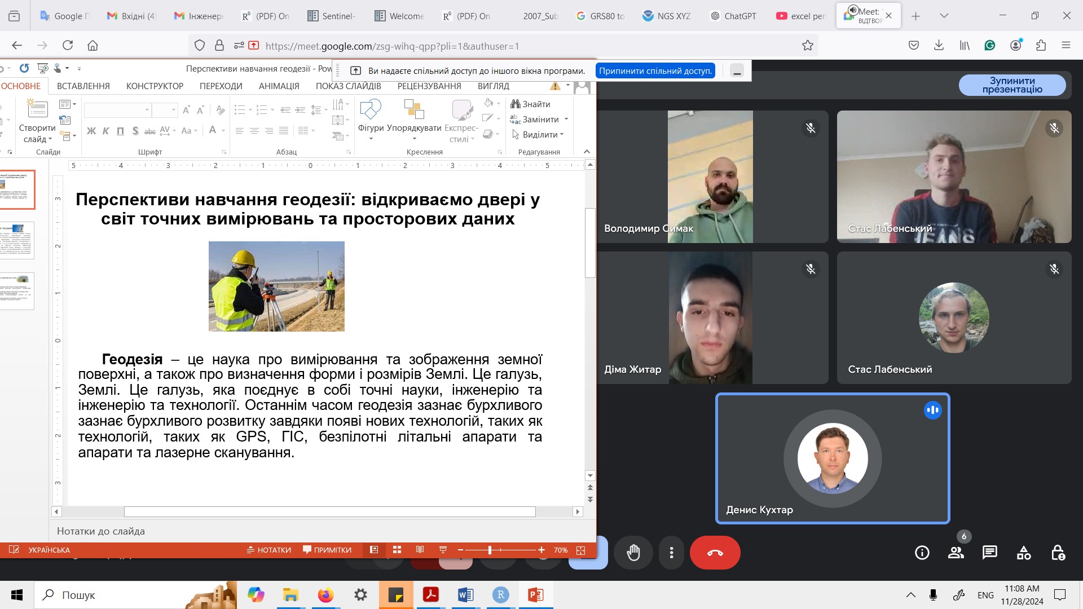Switch to slide sorter view

pyautogui.click(x=397, y=550)
